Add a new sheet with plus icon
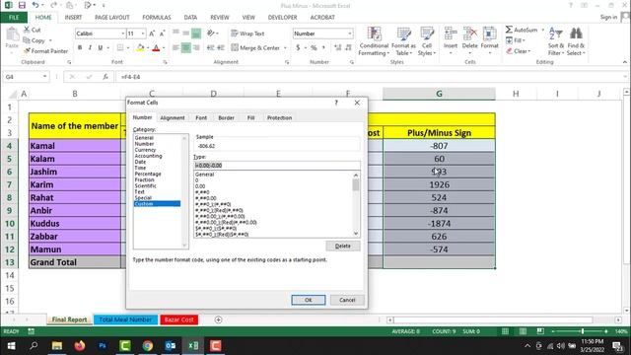The height and width of the screenshot is (355, 631). tap(218, 319)
